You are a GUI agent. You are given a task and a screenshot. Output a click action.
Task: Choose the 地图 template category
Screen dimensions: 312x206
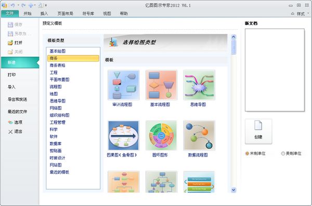tap(54, 94)
